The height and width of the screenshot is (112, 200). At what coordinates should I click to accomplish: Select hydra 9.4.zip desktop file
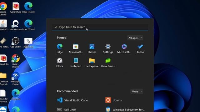click(x=16, y=7)
